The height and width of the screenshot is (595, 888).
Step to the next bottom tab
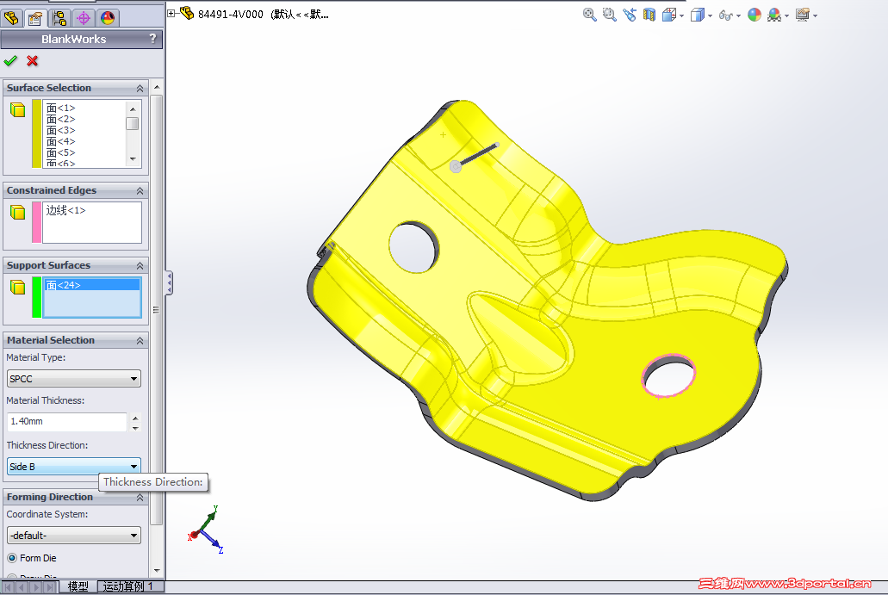[36, 587]
